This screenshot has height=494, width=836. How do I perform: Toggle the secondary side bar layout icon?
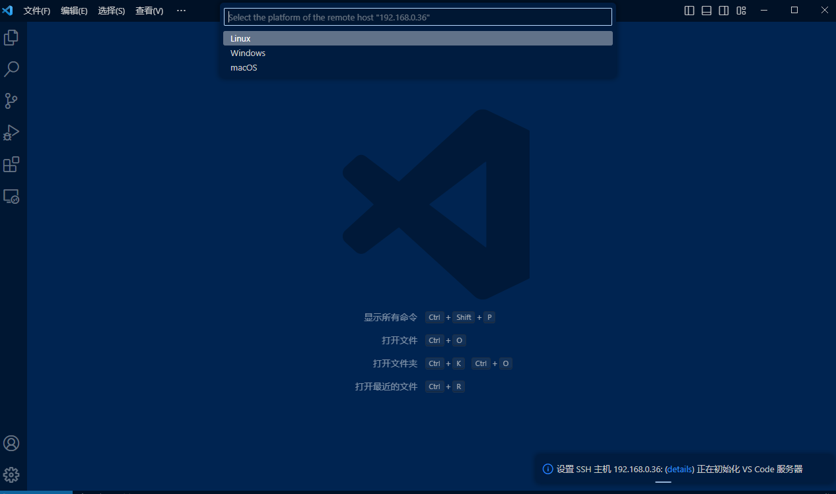click(x=724, y=11)
